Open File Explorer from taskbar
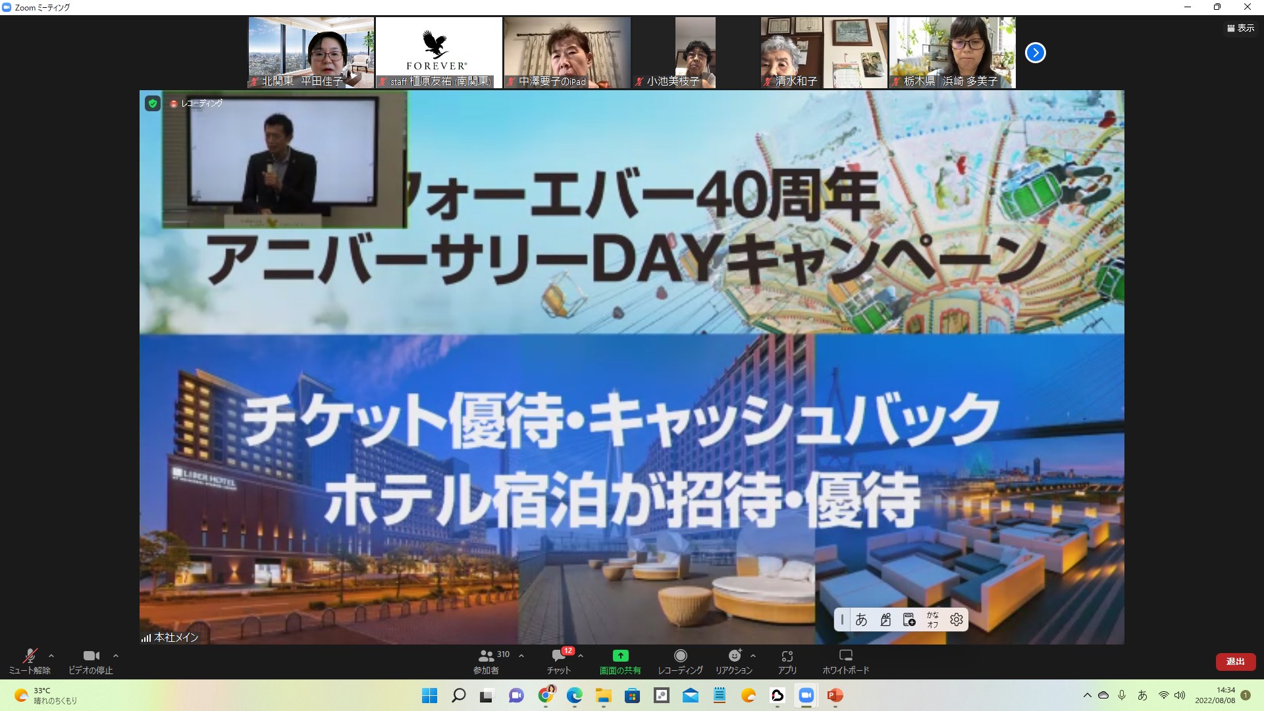The image size is (1264, 711). pos(604,695)
